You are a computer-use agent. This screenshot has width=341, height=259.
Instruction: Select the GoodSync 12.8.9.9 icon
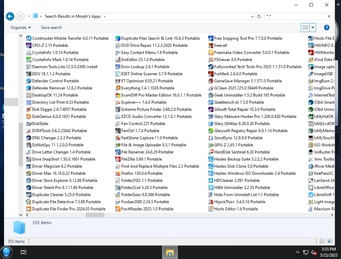coord(211,138)
